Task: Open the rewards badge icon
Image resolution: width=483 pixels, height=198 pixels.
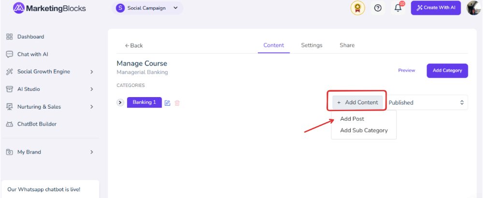Action: (357, 8)
